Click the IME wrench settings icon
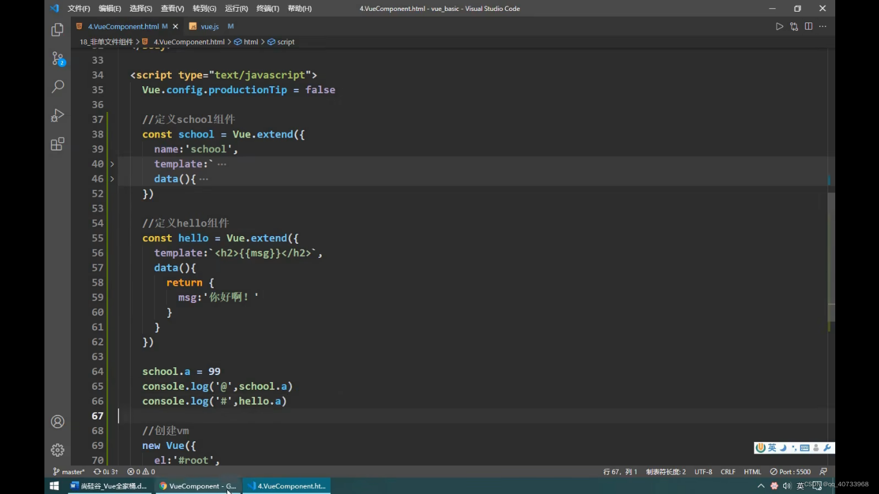The width and height of the screenshot is (879, 494). 828,448
